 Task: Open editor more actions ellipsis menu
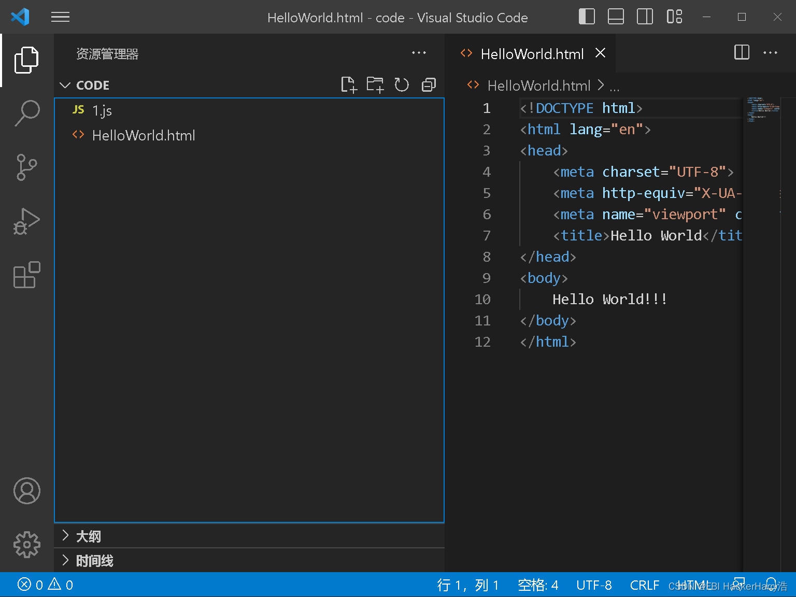pyautogui.click(x=770, y=52)
